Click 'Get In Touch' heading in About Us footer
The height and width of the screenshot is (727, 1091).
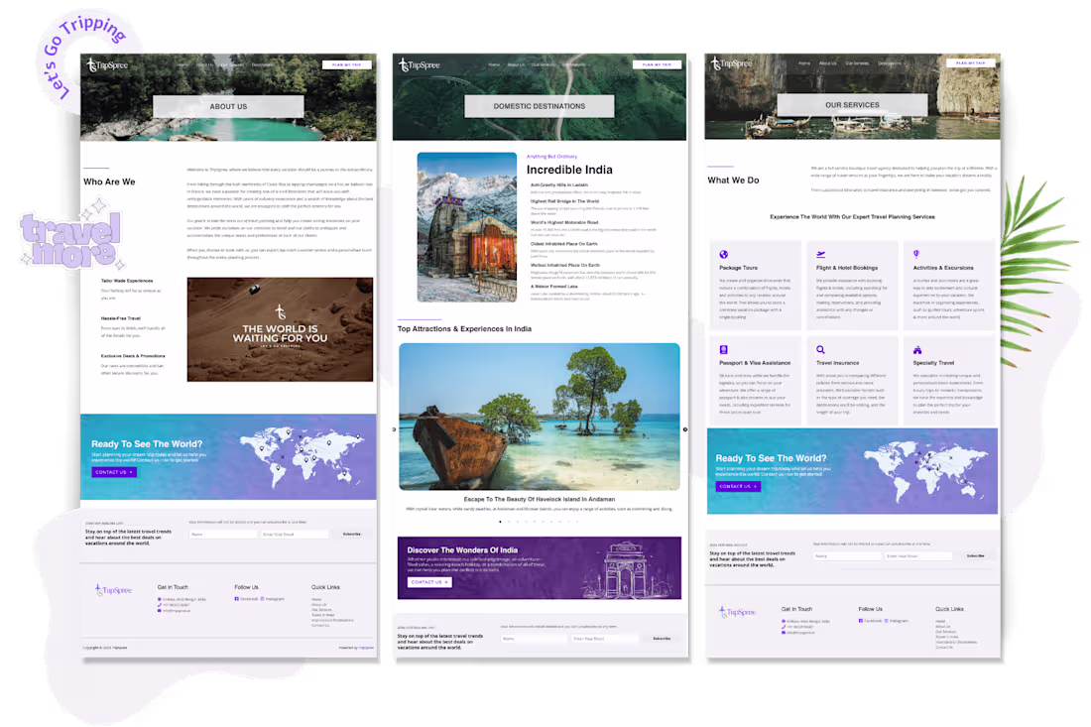(173, 587)
